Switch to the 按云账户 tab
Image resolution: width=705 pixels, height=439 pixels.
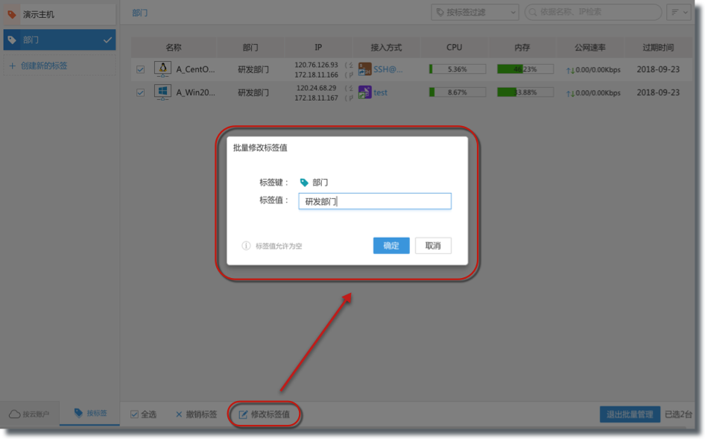tap(30, 414)
